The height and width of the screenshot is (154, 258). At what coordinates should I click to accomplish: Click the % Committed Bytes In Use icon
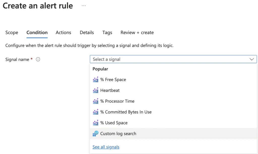(95, 112)
